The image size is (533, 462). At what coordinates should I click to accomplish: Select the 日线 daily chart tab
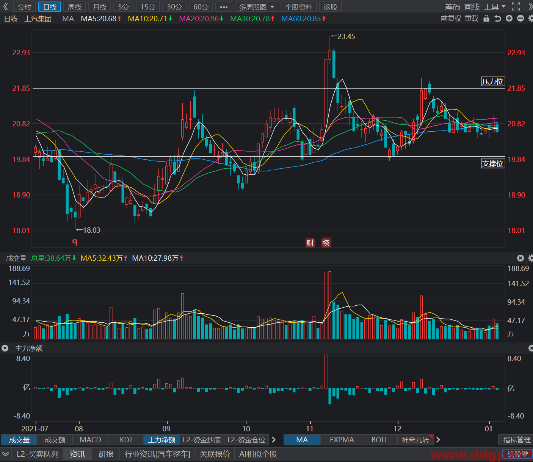pyautogui.click(x=50, y=7)
